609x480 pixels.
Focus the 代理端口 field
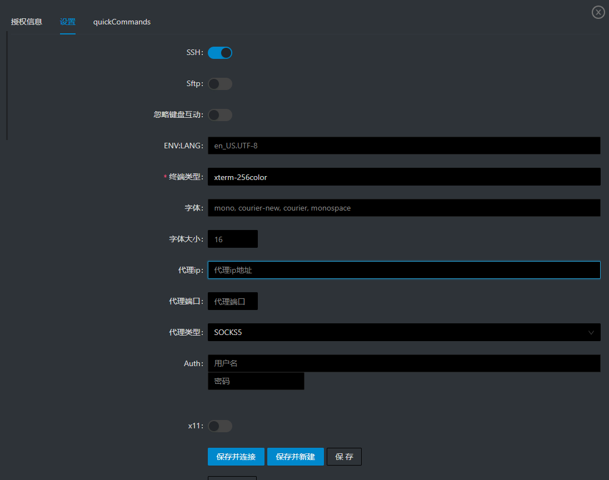coord(233,301)
